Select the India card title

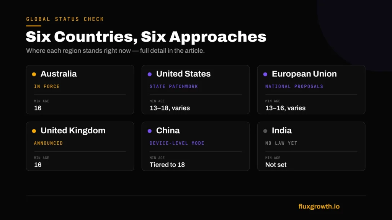coord(282,131)
